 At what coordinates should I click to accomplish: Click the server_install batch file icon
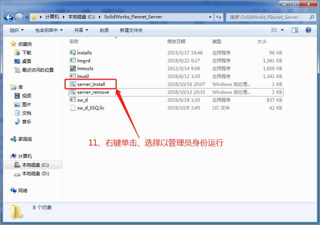coord(72,84)
